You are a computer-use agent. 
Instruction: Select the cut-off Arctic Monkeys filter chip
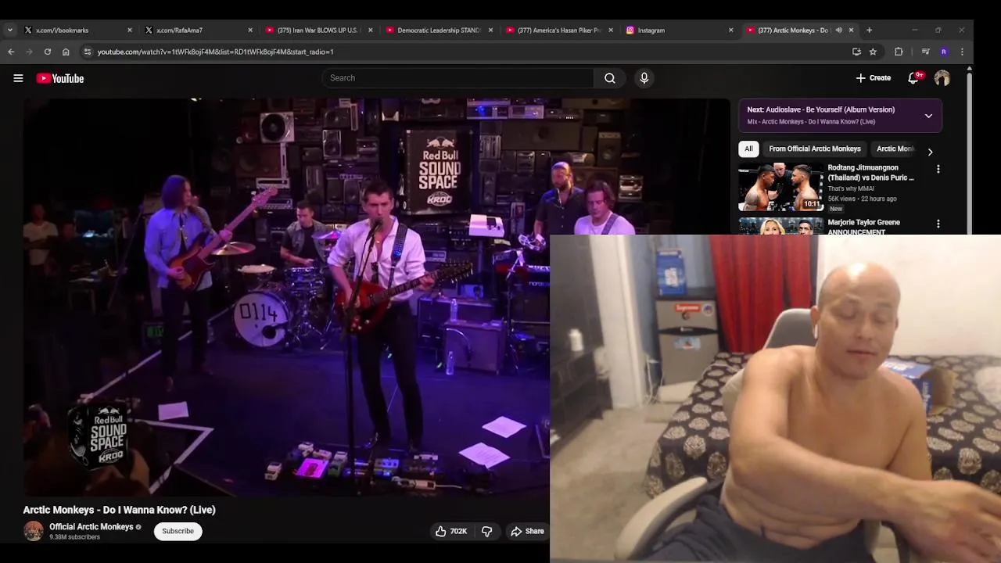pos(895,149)
